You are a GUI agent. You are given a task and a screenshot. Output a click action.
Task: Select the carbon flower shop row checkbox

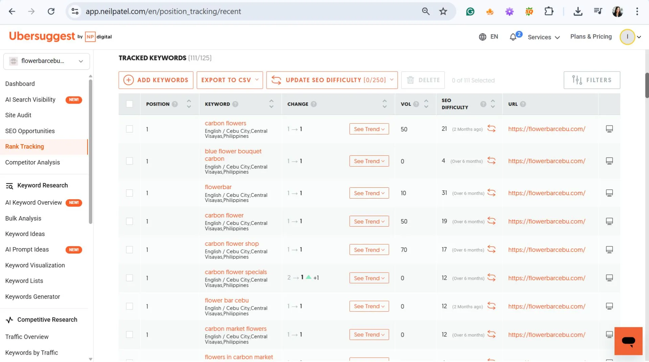130,250
